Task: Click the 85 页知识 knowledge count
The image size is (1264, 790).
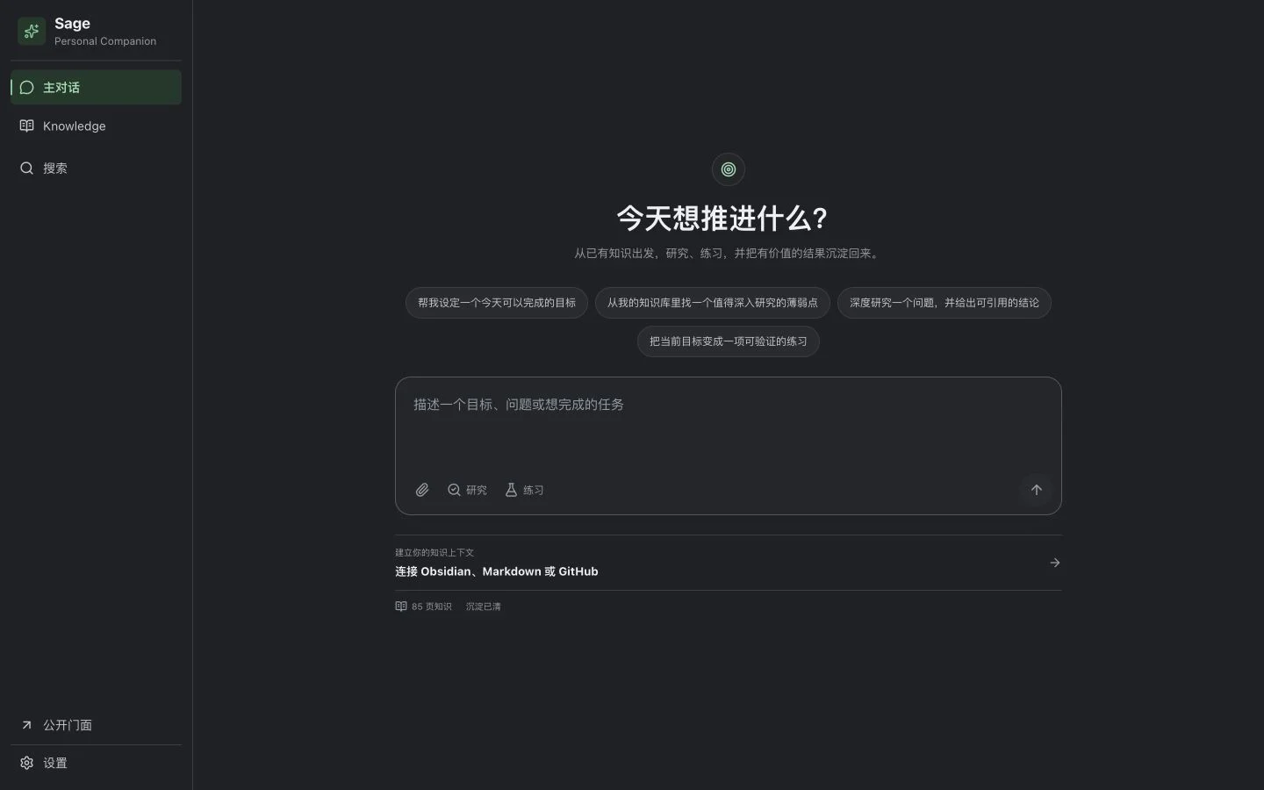Action: click(423, 607)
